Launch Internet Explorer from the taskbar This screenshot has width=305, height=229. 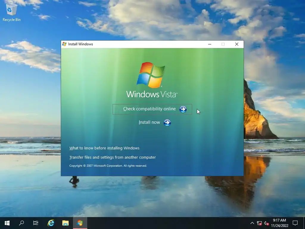(x=51, y=223)
